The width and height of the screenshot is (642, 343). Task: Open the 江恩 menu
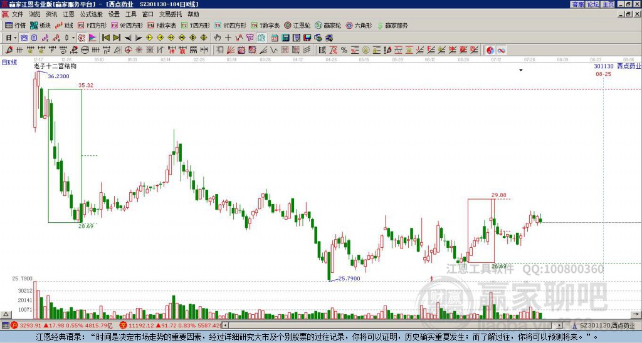(68, 14)
